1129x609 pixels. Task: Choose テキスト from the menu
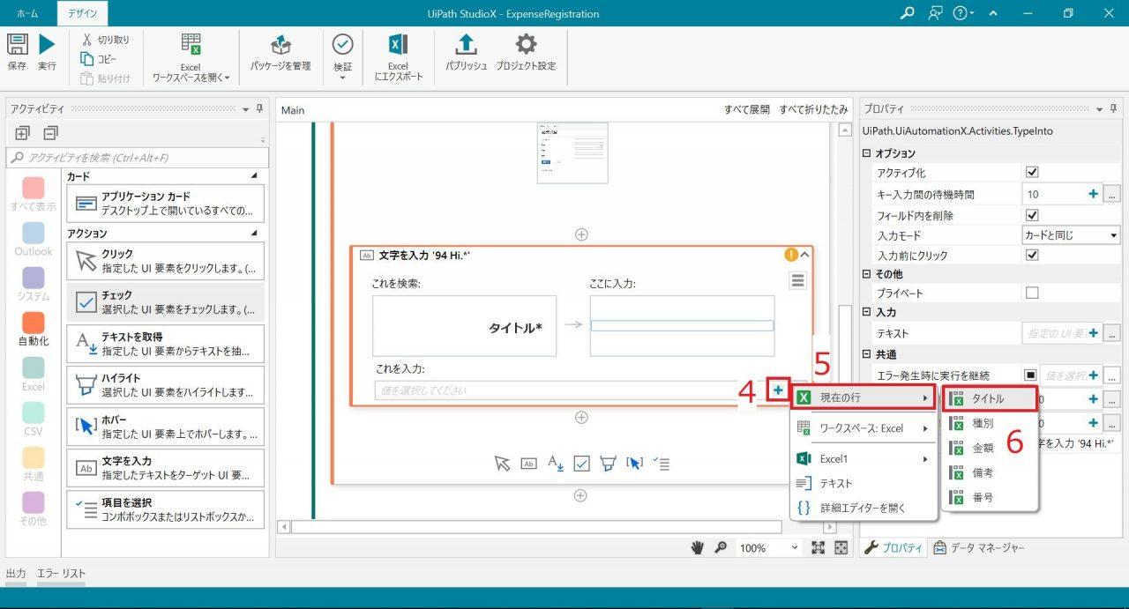coord(864,483)
